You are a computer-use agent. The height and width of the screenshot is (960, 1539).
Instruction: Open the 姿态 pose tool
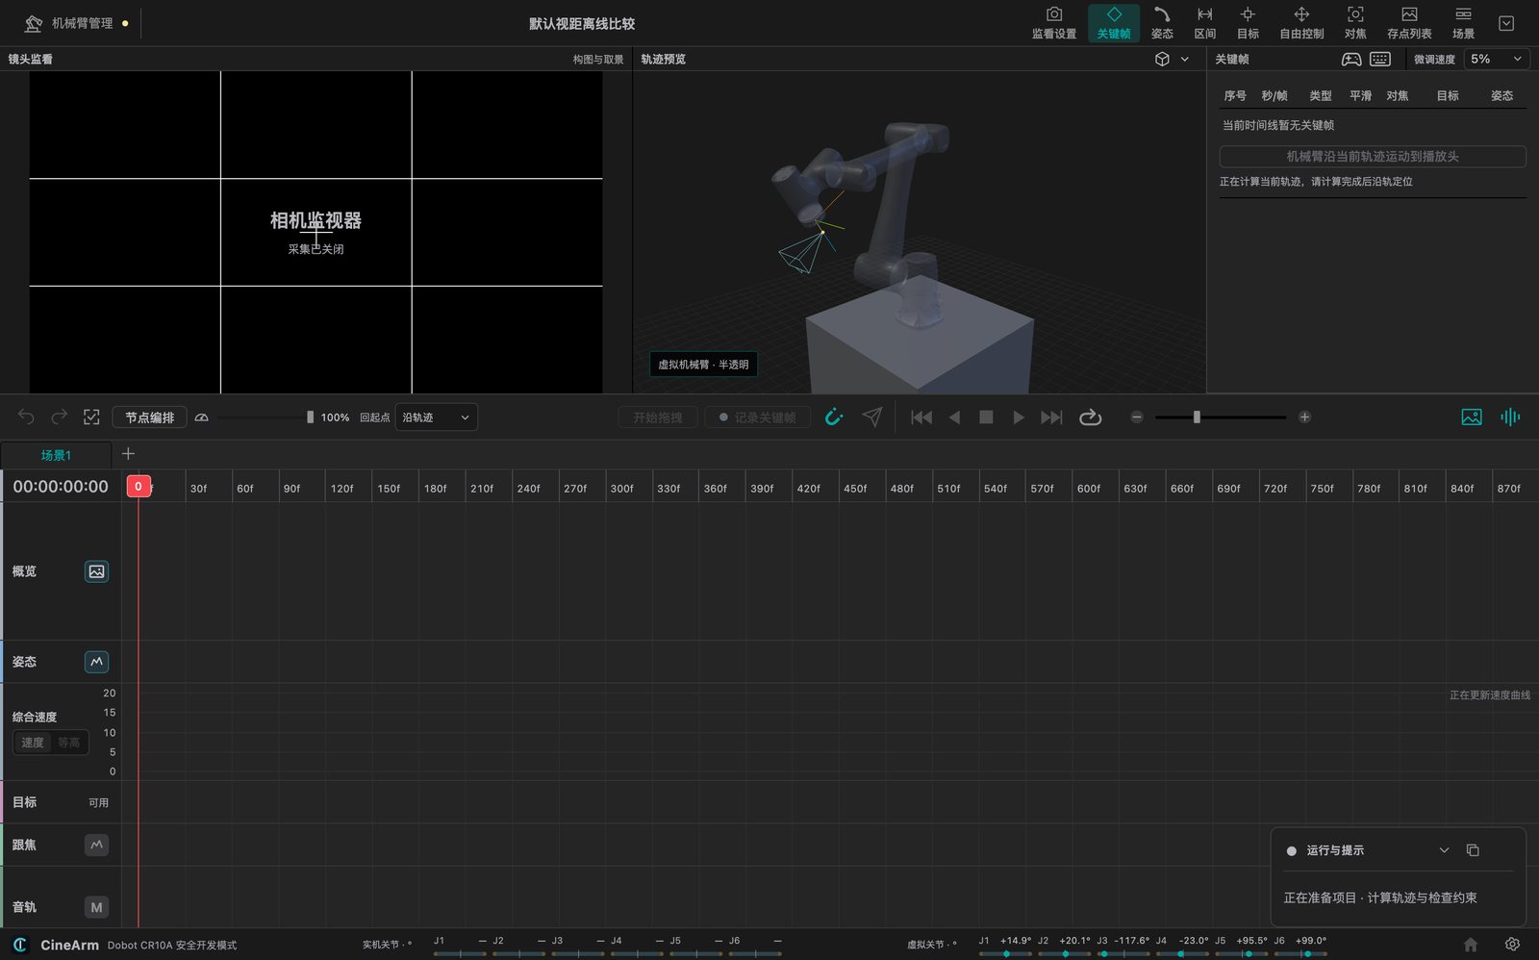(x=1162, y=23)
